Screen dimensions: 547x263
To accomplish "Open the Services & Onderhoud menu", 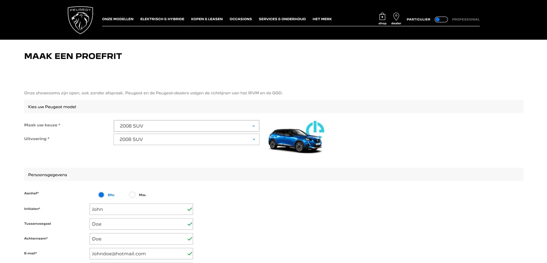I will click(x=282, y=19).
